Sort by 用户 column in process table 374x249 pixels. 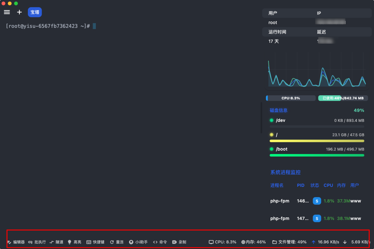tap(355, 185)
